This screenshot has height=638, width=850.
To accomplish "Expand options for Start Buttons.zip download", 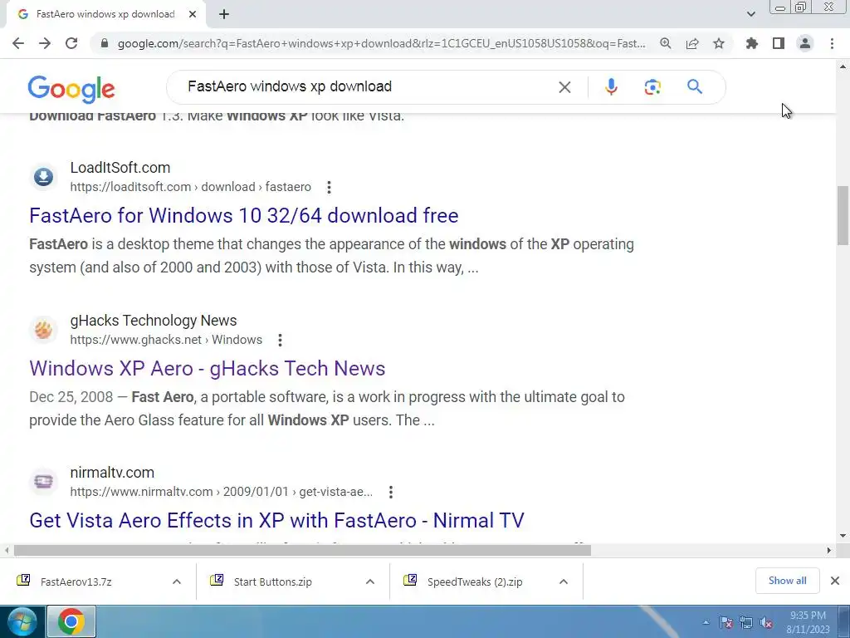I will tap(370, 582).
